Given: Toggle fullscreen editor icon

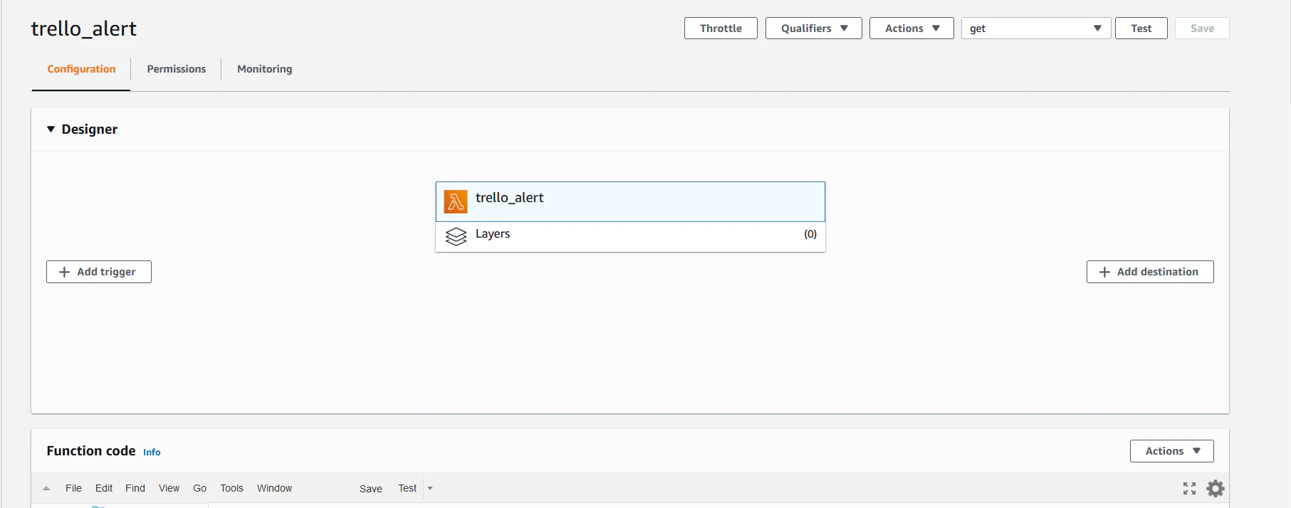Looking at the screenshot, I should (x=1189, y=488).
